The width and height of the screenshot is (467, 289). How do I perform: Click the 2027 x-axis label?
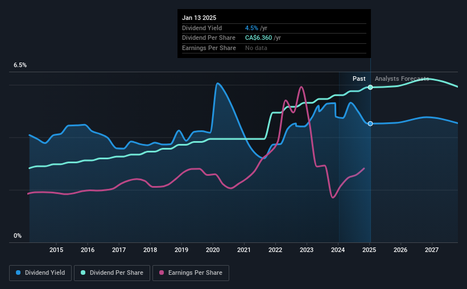[432, 250]
